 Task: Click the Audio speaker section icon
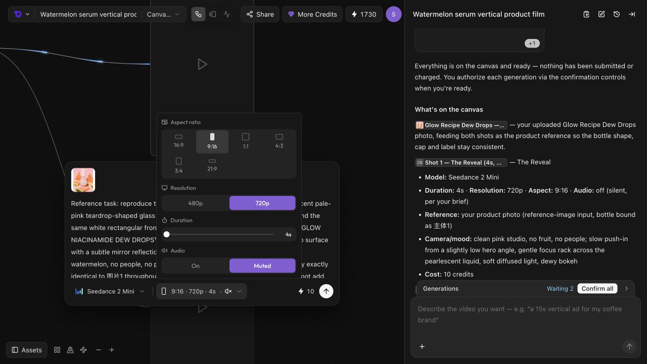[x=164, y=251]
